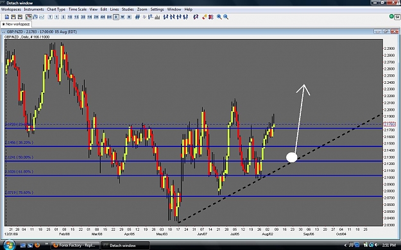Click the Detach window taskbar button

click(x=125, y=246)
